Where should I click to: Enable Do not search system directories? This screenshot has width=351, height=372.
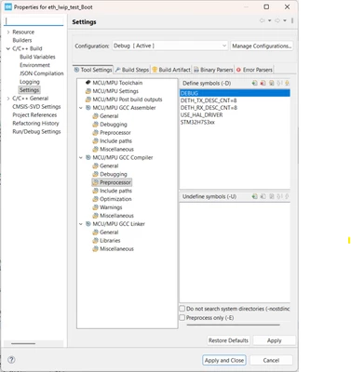[x=182, y=309]
